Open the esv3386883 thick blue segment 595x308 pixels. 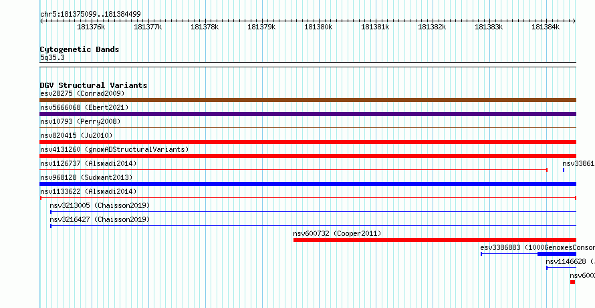click(557, 254)
